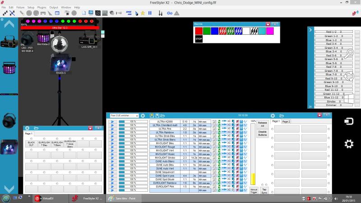
Task: Toggle radio button above EUROLIGHT T Bleu
Action: [x=44, y=139]
